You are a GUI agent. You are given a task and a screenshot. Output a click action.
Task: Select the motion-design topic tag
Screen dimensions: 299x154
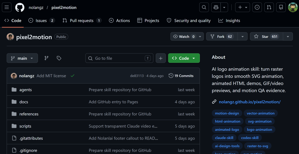227,113
